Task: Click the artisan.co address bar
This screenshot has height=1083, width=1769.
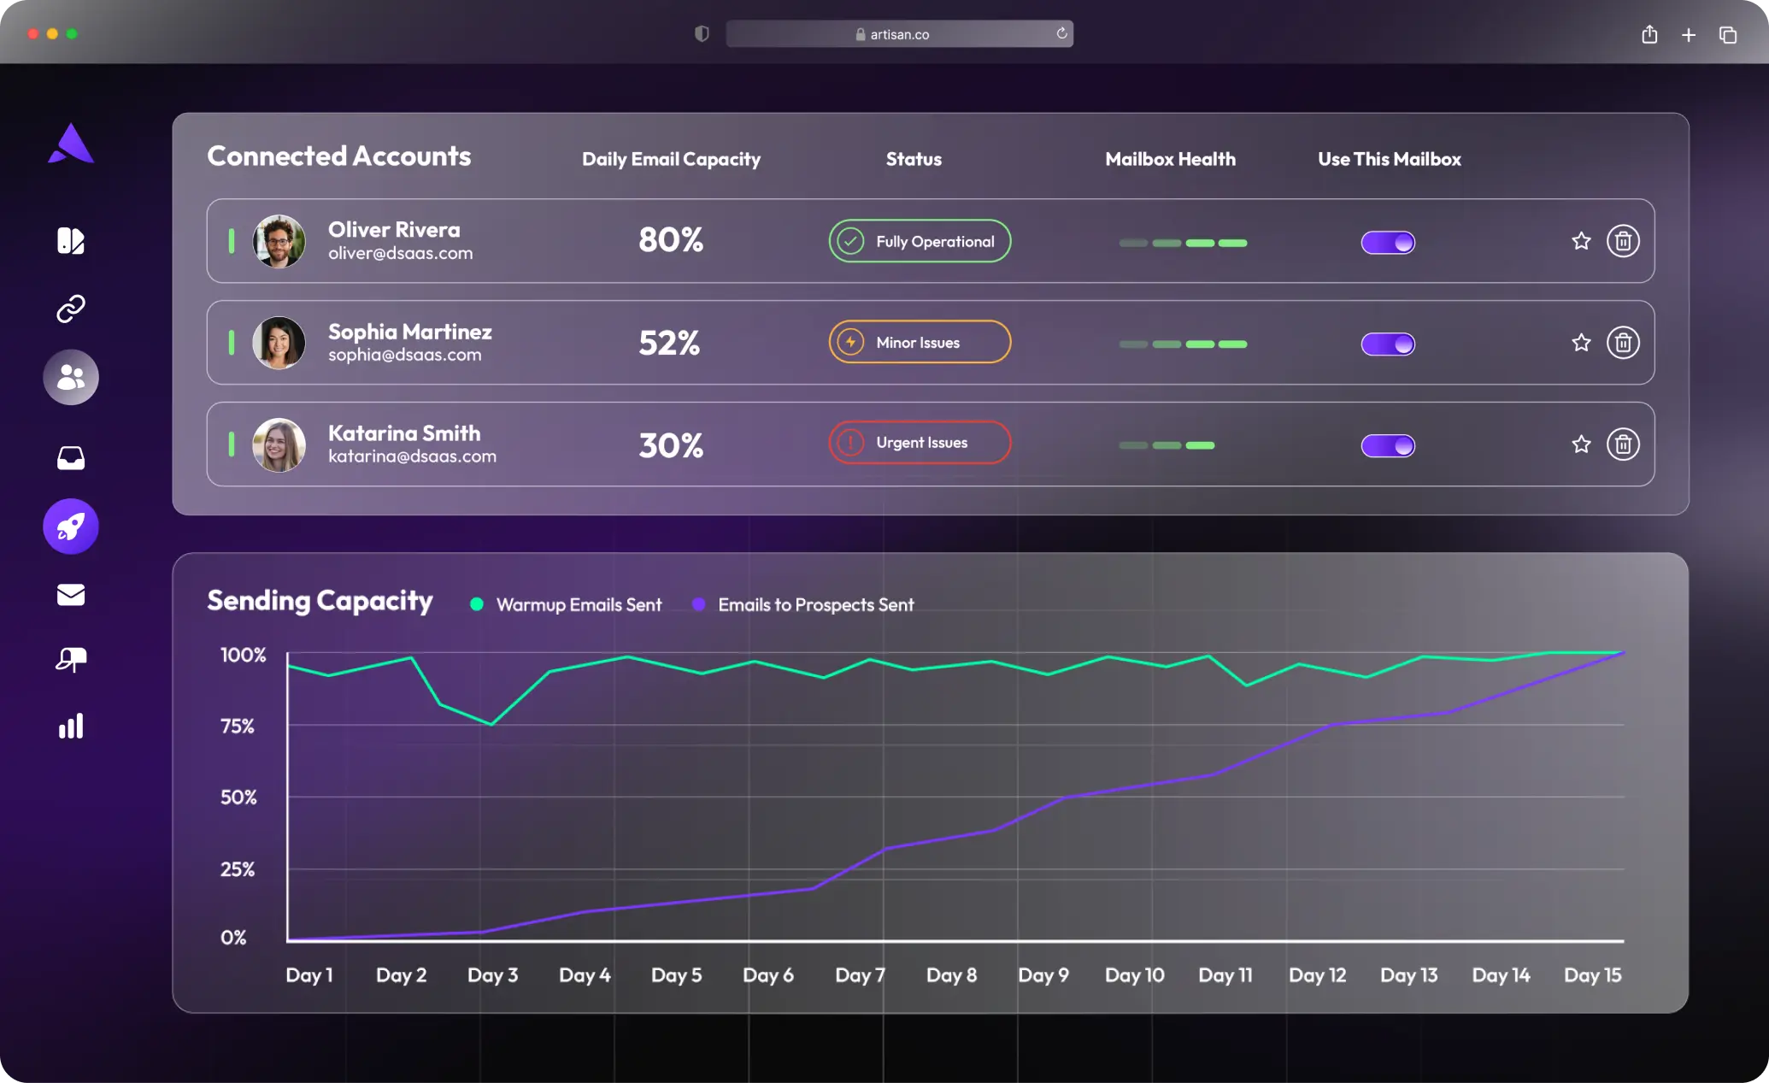Action: tap(899, 34)
